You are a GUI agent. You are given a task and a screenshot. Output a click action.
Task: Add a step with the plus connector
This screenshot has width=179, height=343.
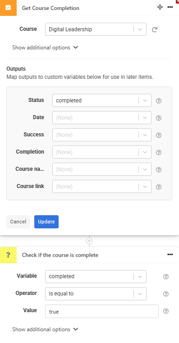point(89,241)
